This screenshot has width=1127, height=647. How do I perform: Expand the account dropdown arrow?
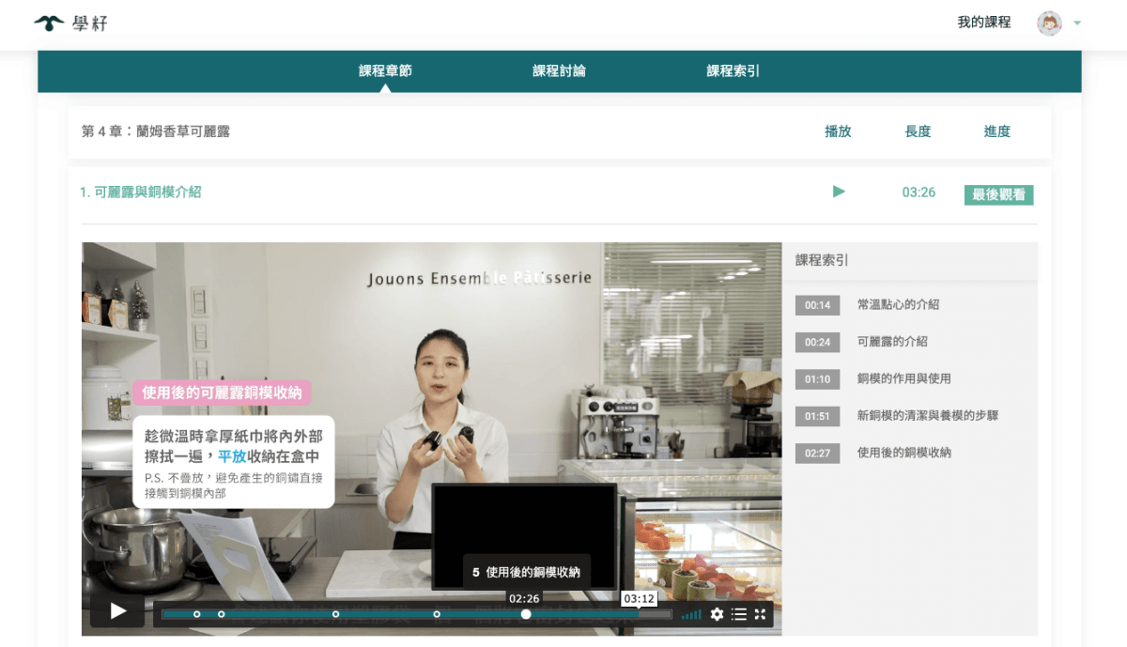(x=1077, y=23)
